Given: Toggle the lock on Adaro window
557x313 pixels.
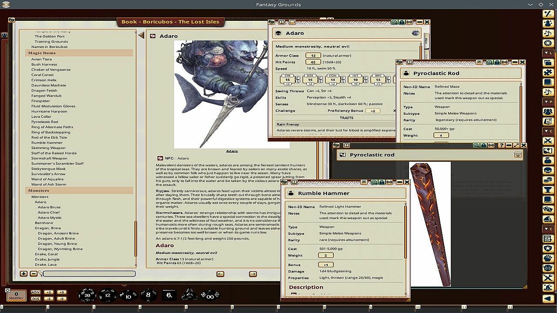Looking at the screenshot, I should [401, 22].
